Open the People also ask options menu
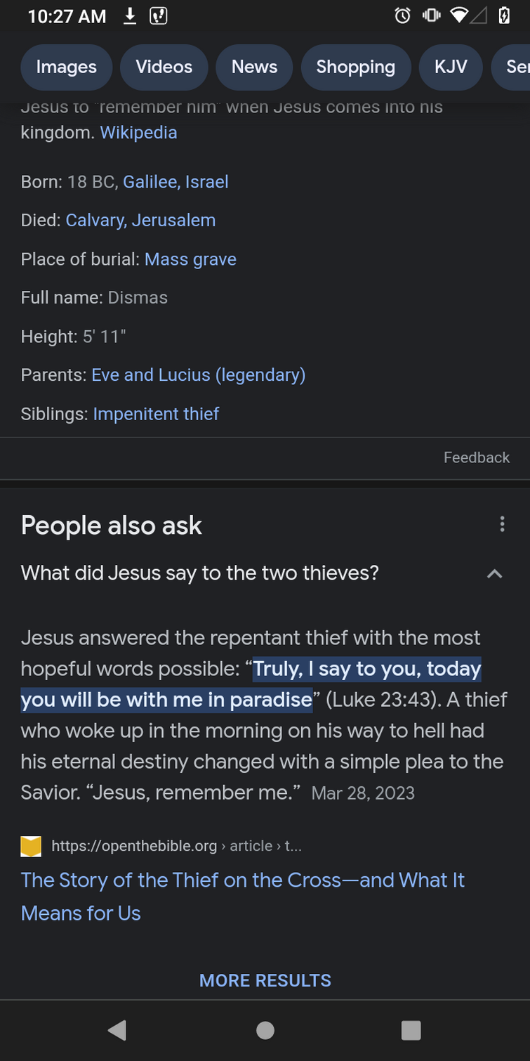Image resolution: width=530 pixels, height=1061 pixels. [x=502, y=524]
